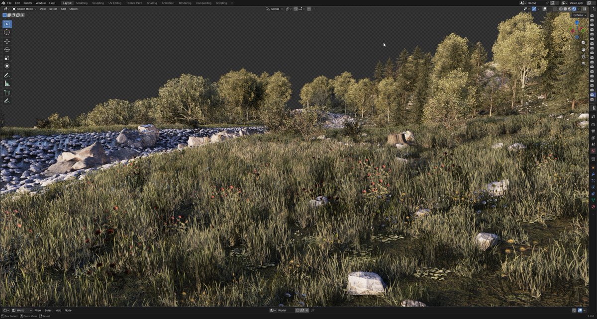Open the Material properties tab
Image resolution: width=597 pixels, height=319 pixels.
click(x=593, y=207)
